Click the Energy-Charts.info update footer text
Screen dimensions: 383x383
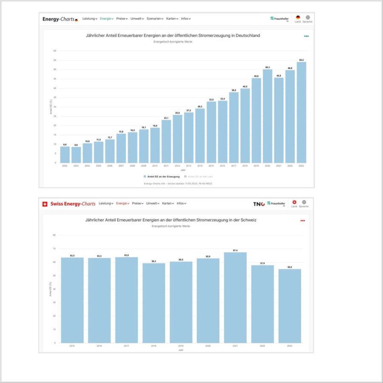click(x=178, y=183)
